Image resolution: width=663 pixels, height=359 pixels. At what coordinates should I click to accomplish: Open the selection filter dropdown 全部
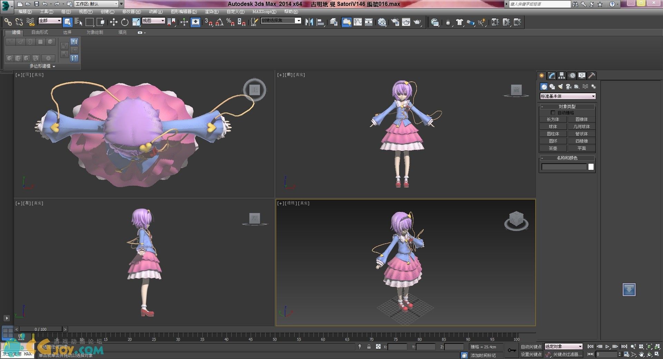coord(50,21)
